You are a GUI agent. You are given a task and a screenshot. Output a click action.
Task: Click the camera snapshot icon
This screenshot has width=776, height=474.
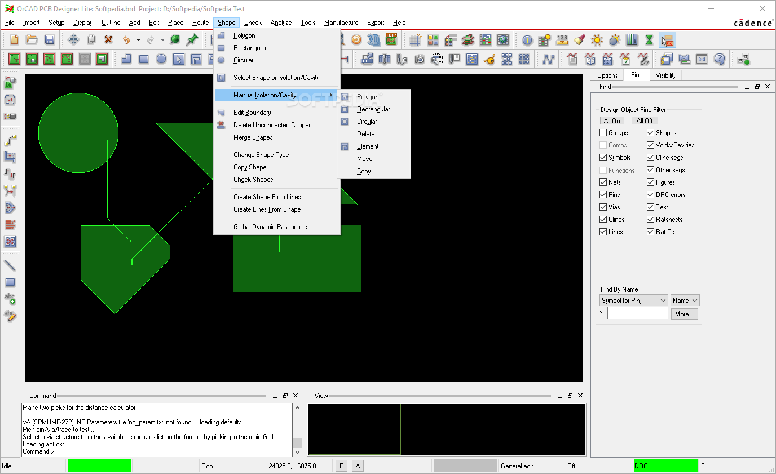tap(420, 59)
